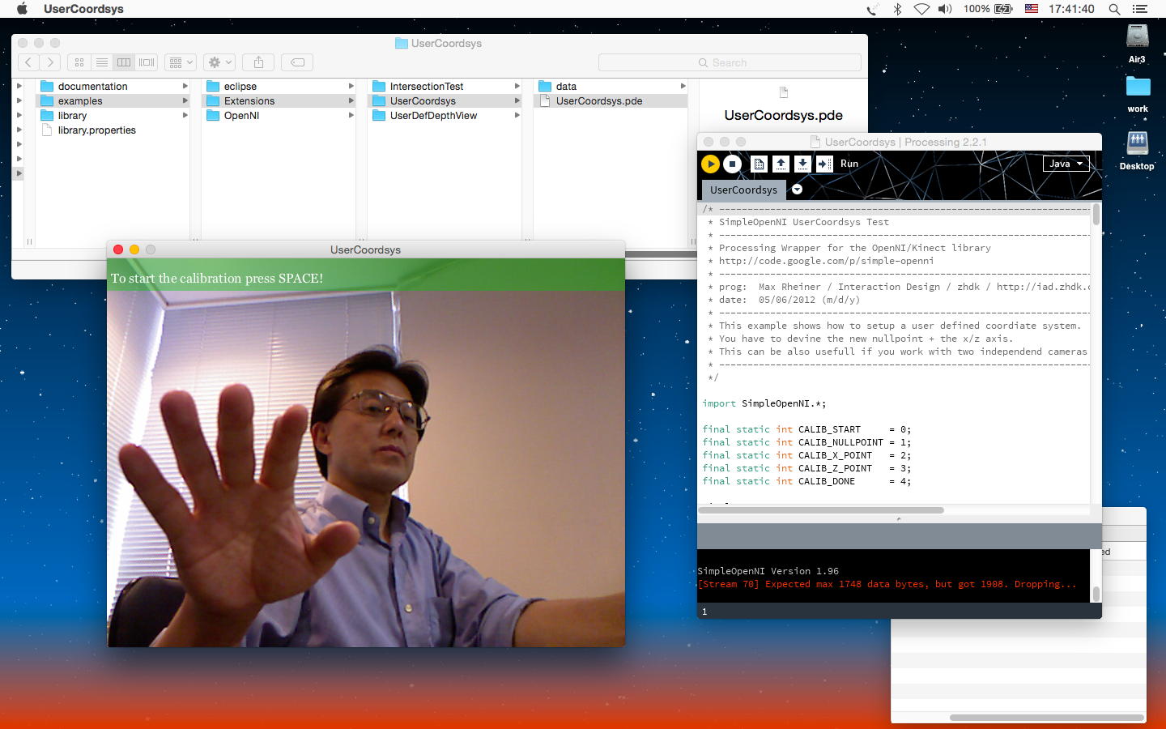Image resolution: width=1166 pixels, height=729 pixels.
Task: Select UserCoordsys.pde in the Finder file column
Action: click(x=611, y=101)
